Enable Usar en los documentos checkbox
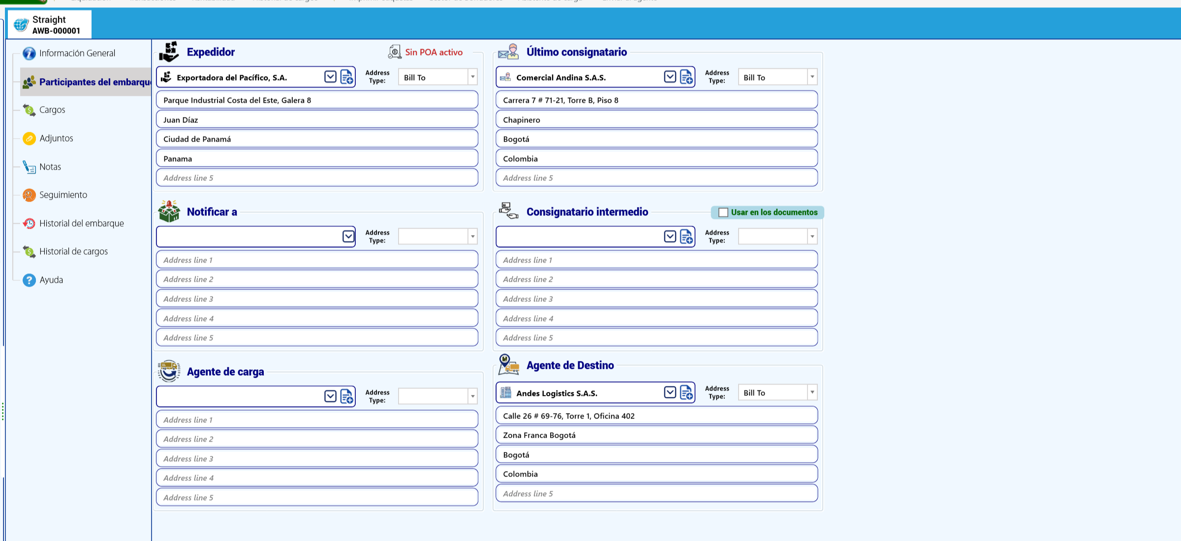Screen dimensions: 1181x541 point(723,212)
